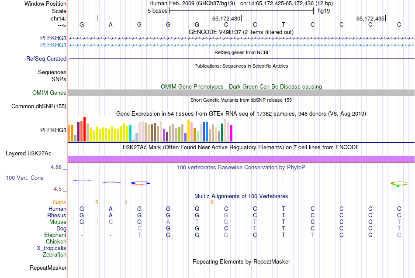
Task: Select the X_tropicalis species row label
Action: 52,248
